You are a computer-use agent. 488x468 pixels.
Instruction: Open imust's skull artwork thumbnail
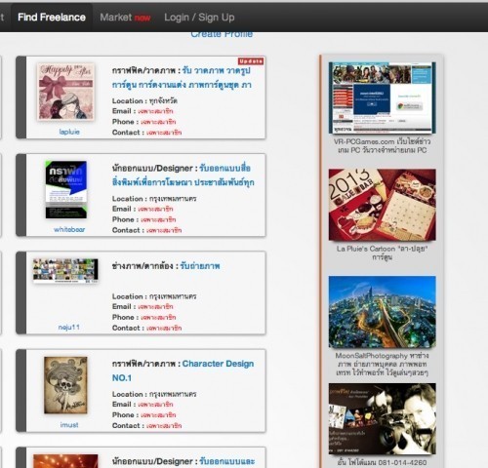coord(65,385)
